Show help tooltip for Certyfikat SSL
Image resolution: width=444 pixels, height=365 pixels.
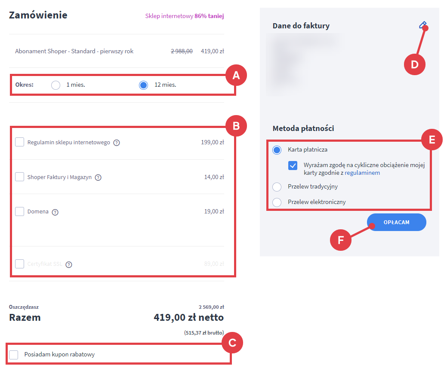tap(69, 265)
